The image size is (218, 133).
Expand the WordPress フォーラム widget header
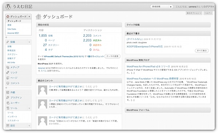pos(167,110)
